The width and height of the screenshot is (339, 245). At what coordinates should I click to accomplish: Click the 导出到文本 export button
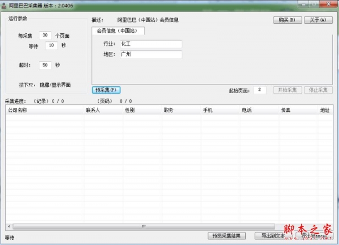point(273,236)
